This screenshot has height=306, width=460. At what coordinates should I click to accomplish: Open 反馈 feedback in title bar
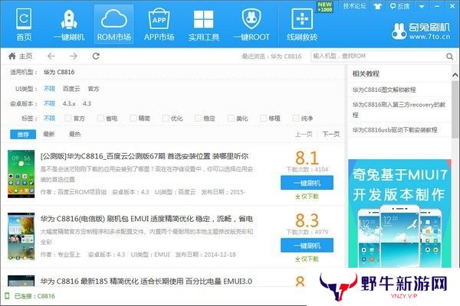pyautogui.click(x=399, y=6)
